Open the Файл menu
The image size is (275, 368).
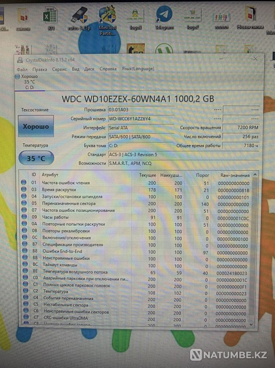click(22, 69)
